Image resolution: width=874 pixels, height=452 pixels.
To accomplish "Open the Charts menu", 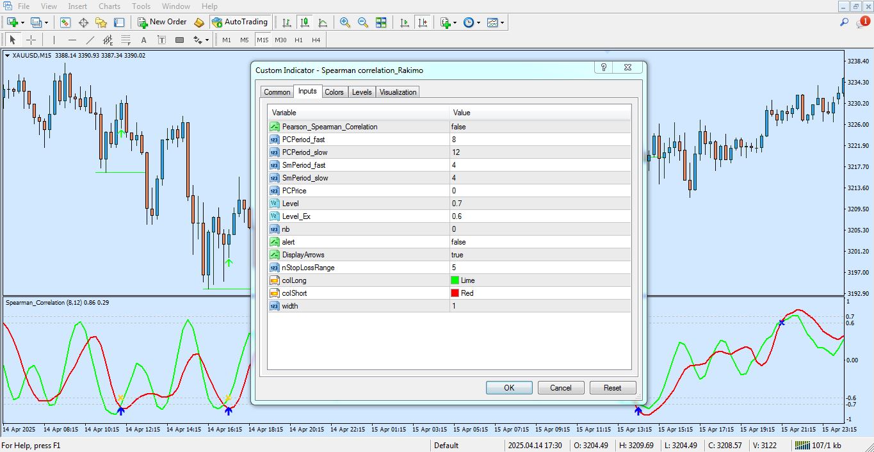I will point(109,6).
